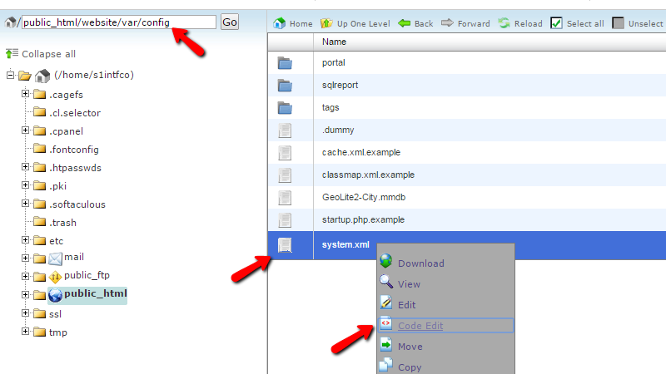Select the cache.xml.example file name

pos(361,152)
